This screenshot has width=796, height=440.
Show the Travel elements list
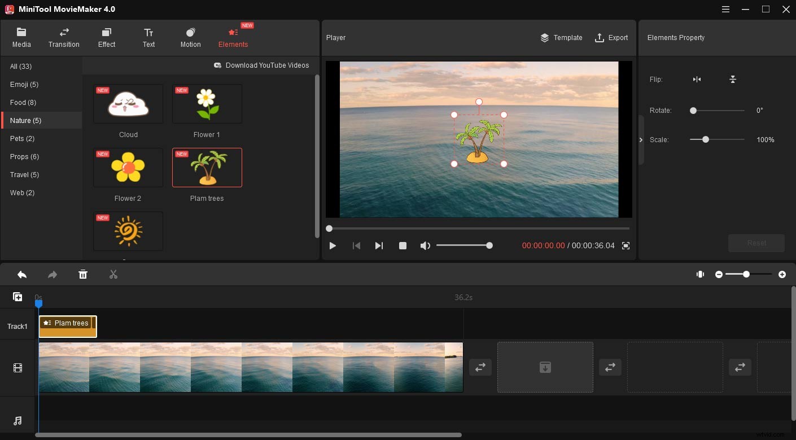24,174
